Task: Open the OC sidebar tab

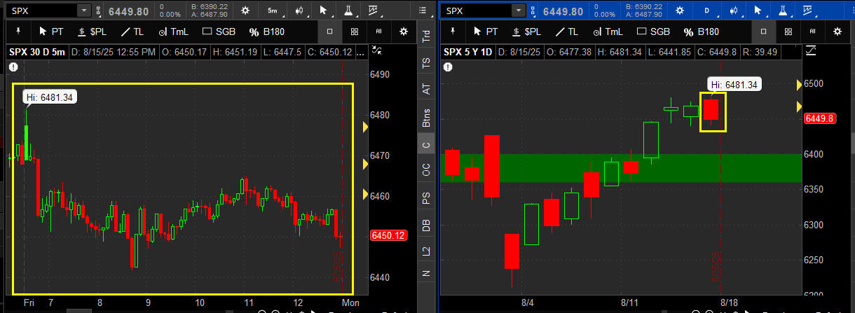Action: tap(425, 171)
